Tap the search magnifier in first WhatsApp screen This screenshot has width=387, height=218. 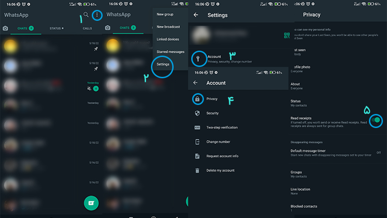(x=86, y=15)
